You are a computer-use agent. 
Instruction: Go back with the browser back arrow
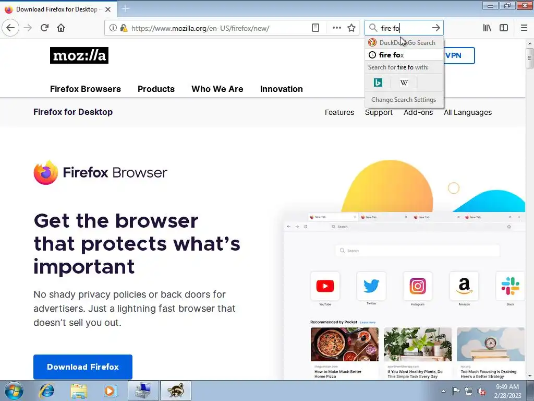pyautogui.click(x=10, y=28)
